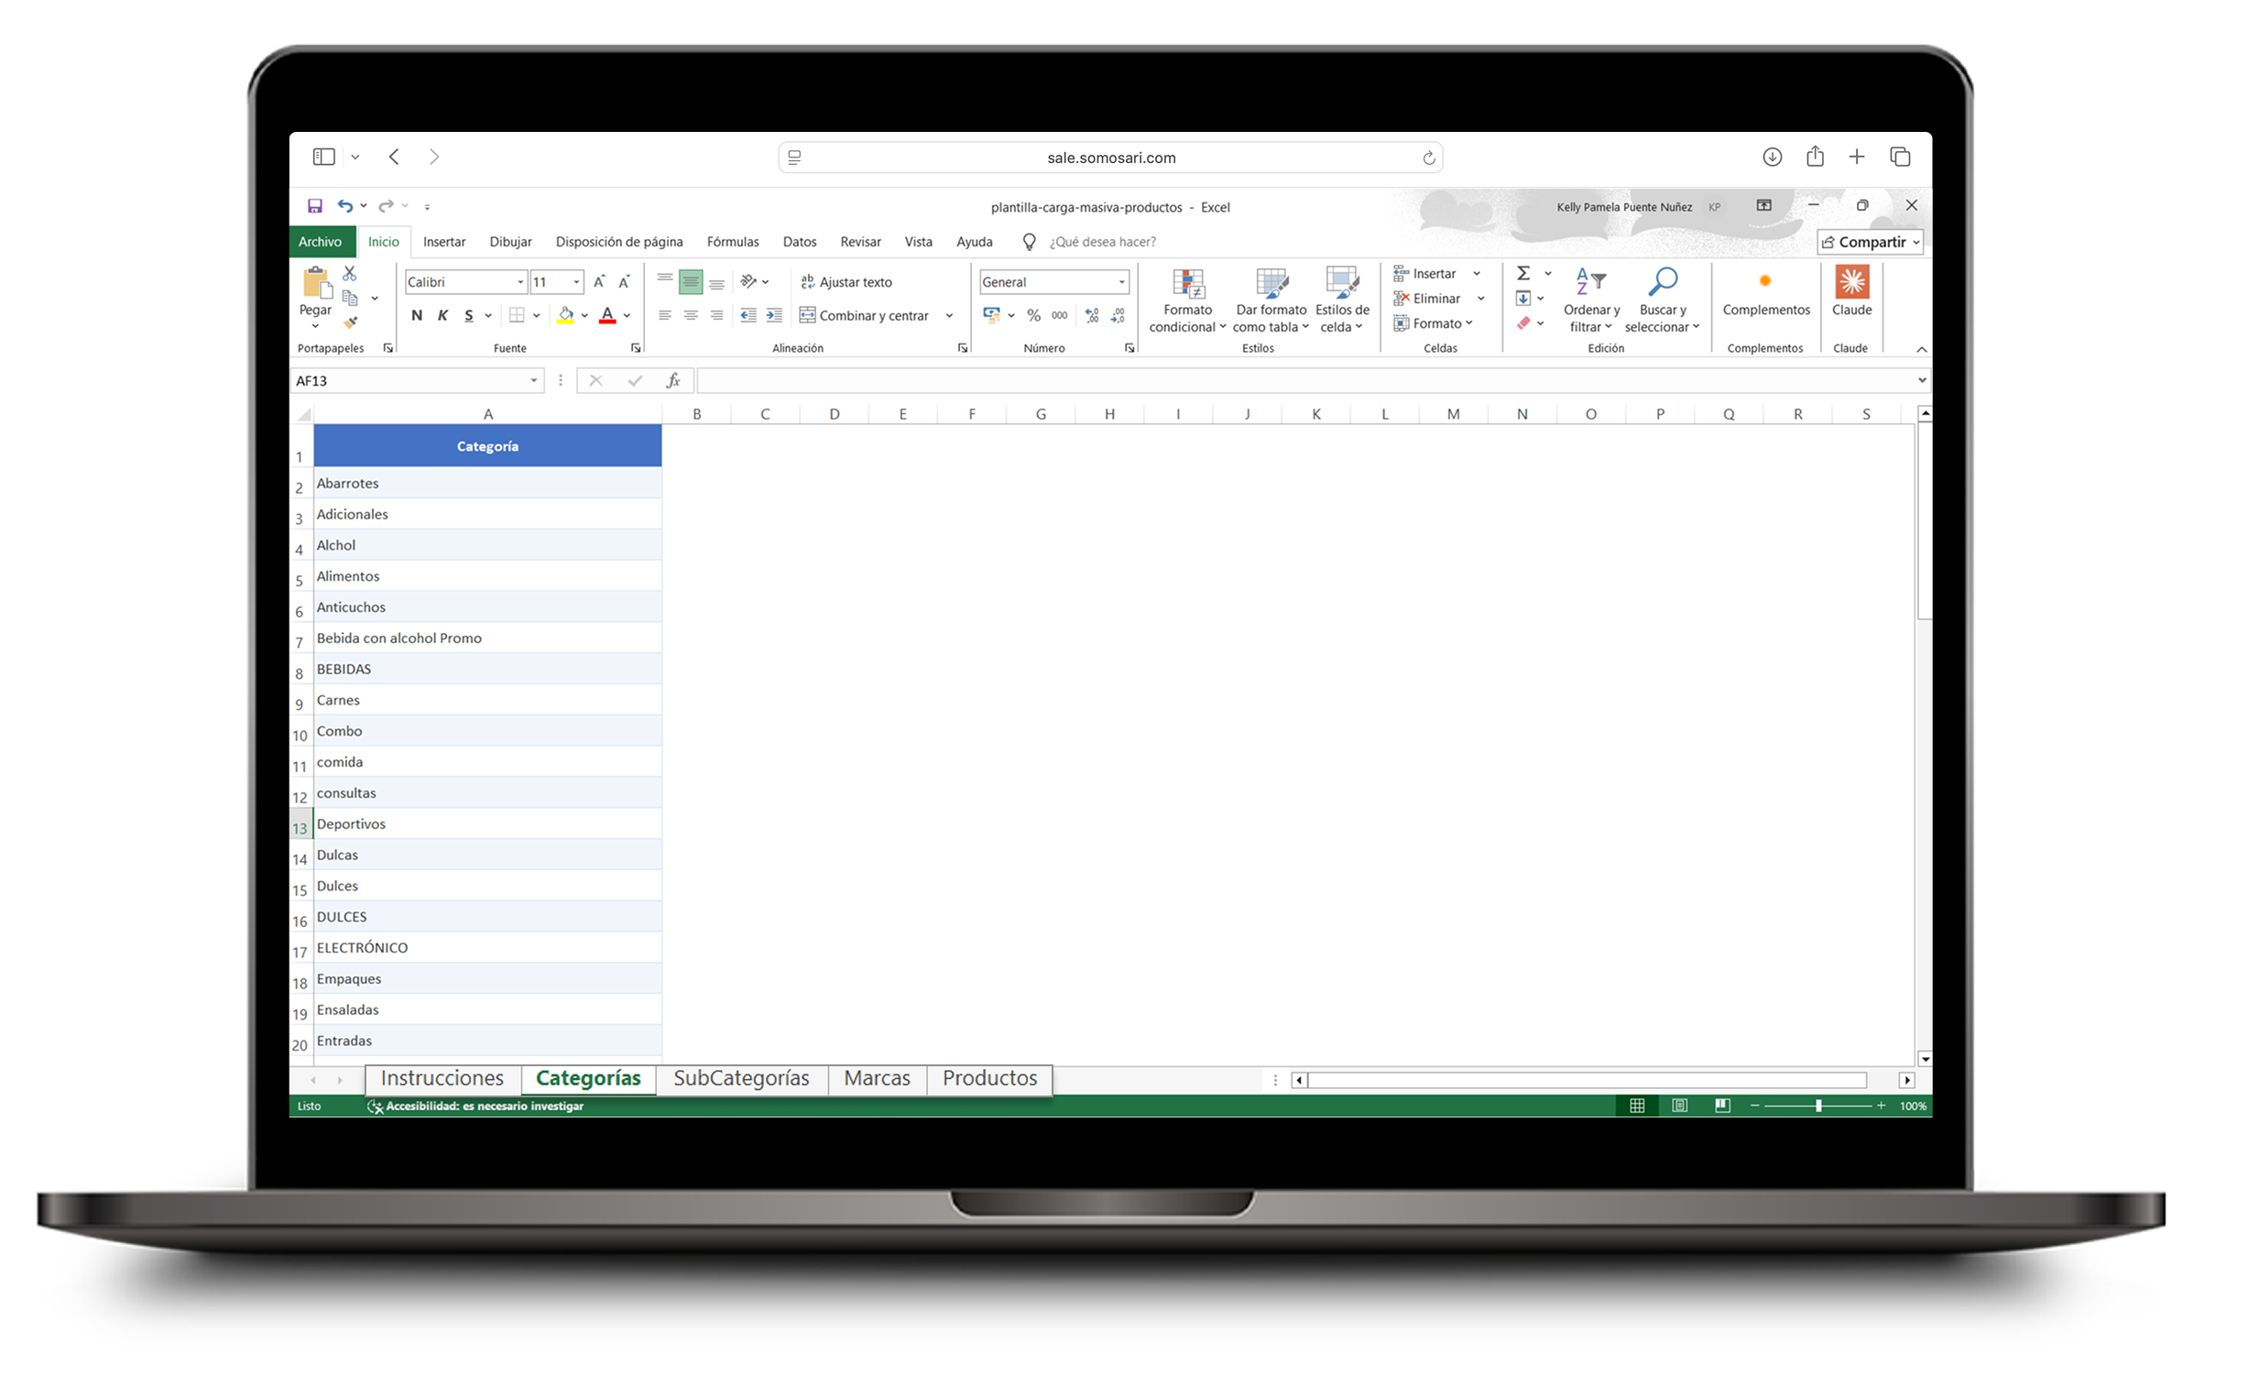Screen dimensions: 2259x1385
Task: Open Formato condicional menu
Action: (x=1188, y=300)
